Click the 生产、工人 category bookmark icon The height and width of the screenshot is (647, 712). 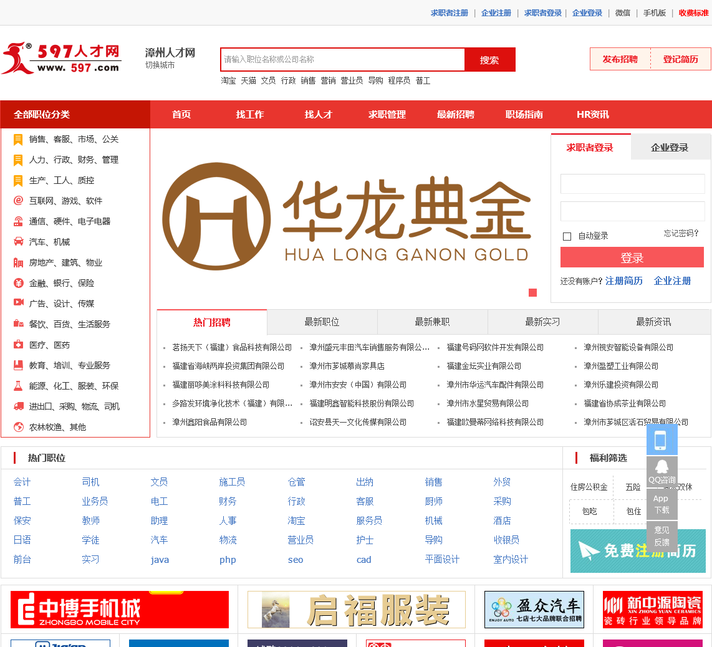coord(18,181)
